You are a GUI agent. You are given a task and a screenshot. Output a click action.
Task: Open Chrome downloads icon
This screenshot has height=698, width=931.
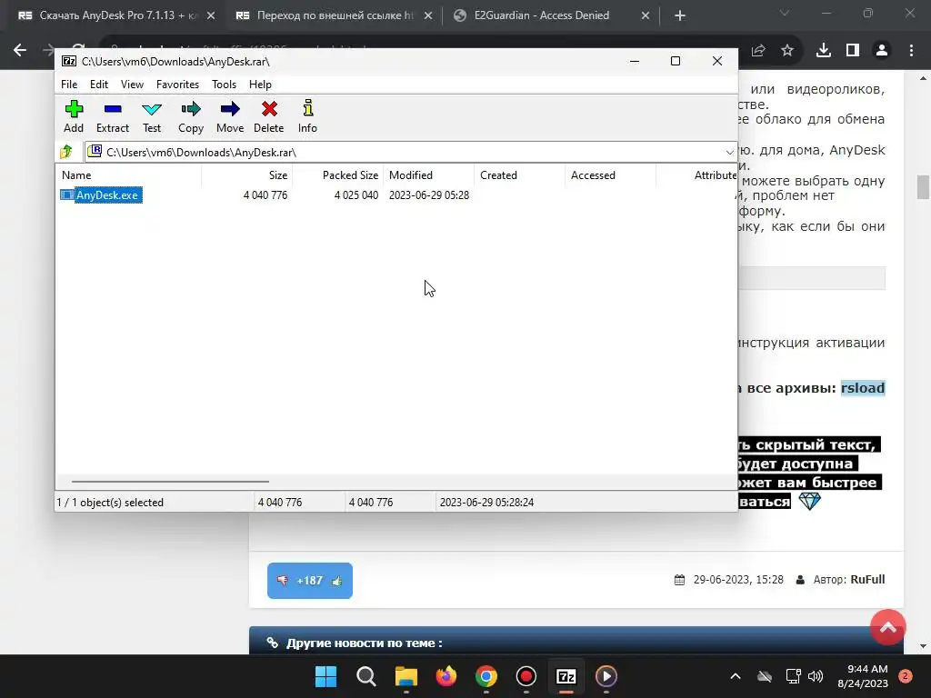pos(824,51)
